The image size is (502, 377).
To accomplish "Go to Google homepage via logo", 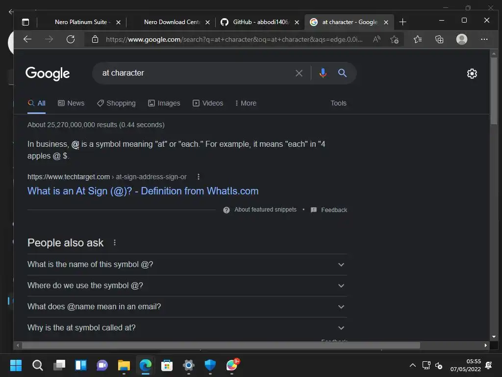I will pos(48,74).
